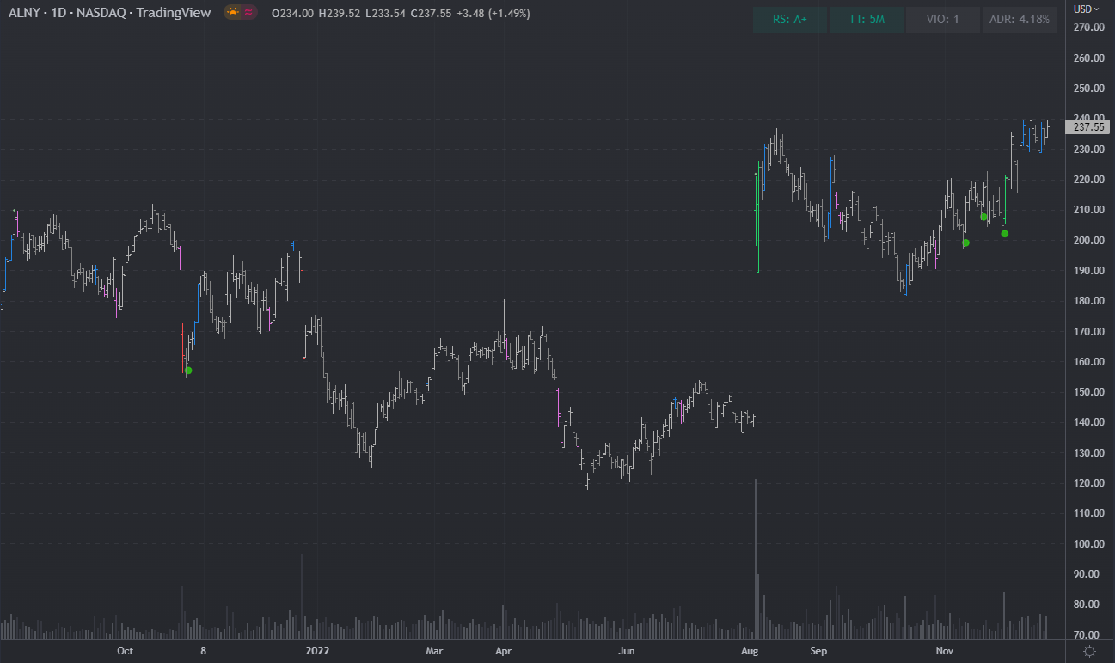Click the tall green candle near August
This screenshot has width=1115, height=663.
click(x=757, y=215)
